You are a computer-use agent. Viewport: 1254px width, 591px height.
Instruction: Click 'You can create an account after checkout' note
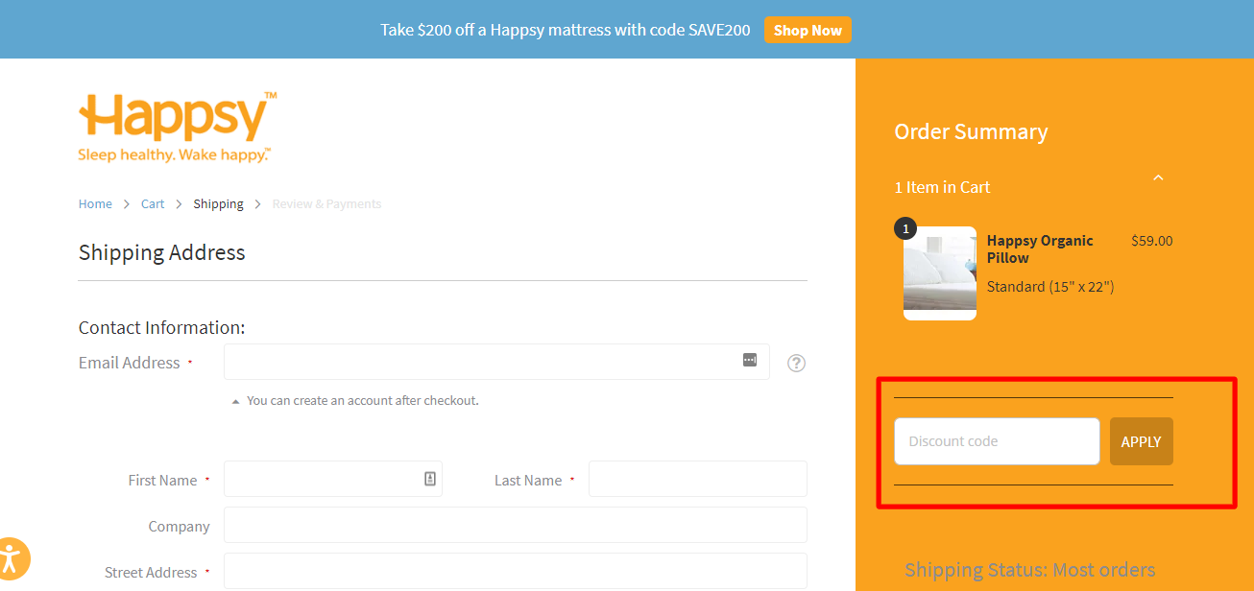(363, 400)
